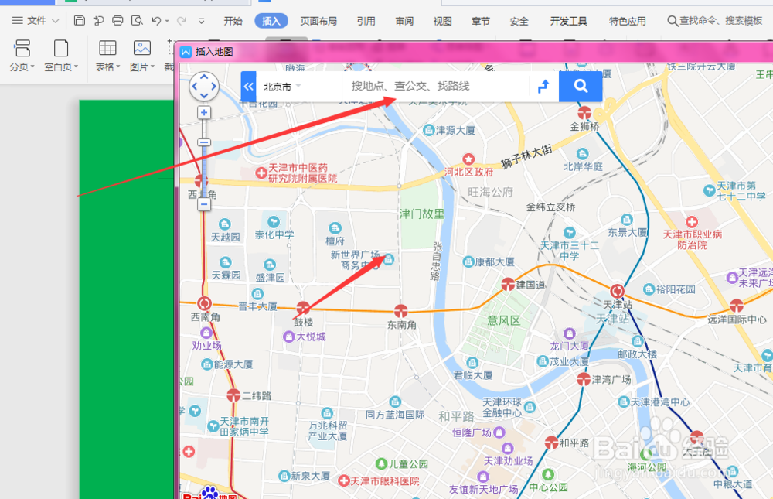
Task: Click the 津湾广场 station marker
Action: pos(584,379)
